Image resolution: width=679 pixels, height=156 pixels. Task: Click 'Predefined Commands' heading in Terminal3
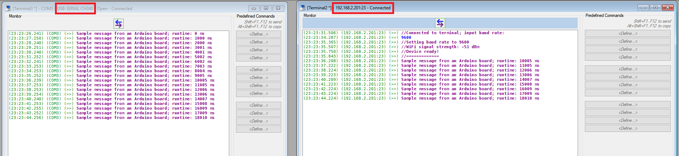pyautogui.click(x=256, y=16)
